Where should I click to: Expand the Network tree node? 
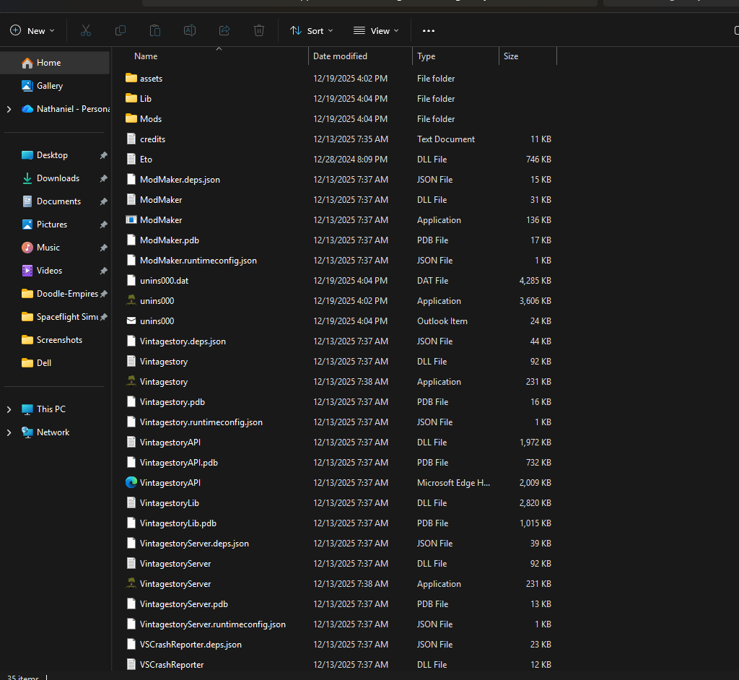9,432
